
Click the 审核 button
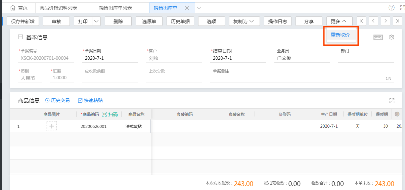click(56, 21)
